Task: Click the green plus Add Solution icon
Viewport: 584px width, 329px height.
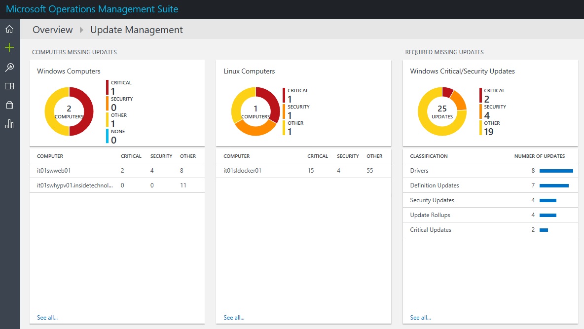Action: click(10, 47)
